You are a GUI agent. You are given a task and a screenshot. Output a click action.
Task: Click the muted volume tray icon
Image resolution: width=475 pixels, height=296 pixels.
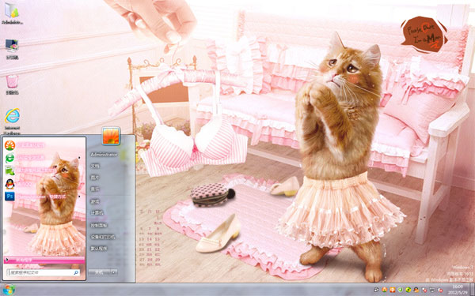(440, 290)
